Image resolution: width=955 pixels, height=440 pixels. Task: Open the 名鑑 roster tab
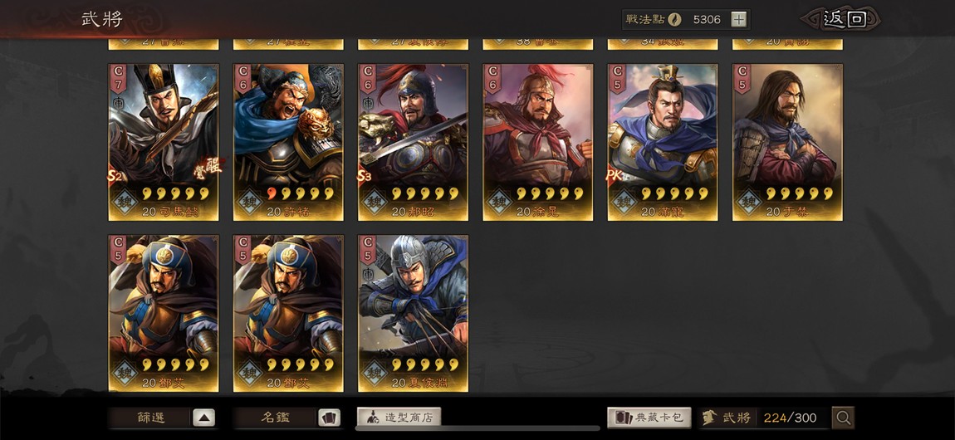tap(276, 418)
